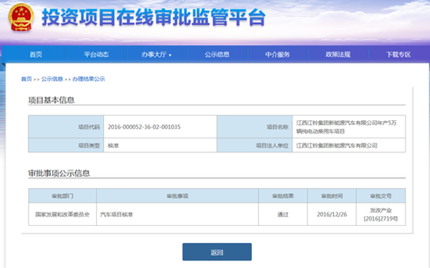Click the 公示信息 breadcrumb link
This screenshot has height=268, width=430.
(x=52, y=79)
